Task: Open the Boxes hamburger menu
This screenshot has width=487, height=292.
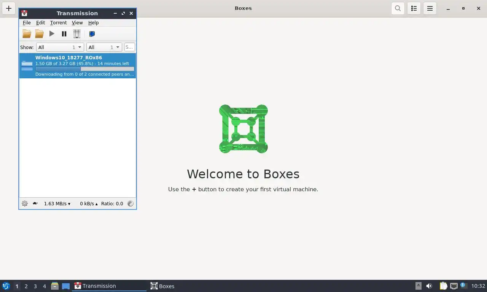Action: [430, 8]
